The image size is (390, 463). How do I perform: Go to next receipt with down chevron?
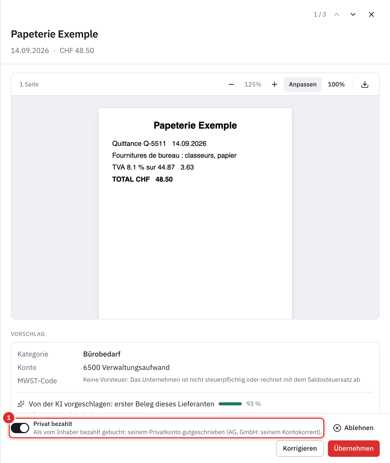click(x=353, y=14)
